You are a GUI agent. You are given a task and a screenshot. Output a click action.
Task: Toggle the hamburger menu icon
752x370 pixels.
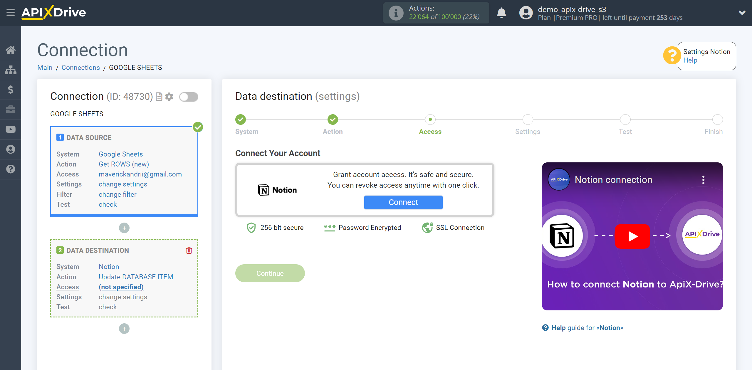(11, 12)
